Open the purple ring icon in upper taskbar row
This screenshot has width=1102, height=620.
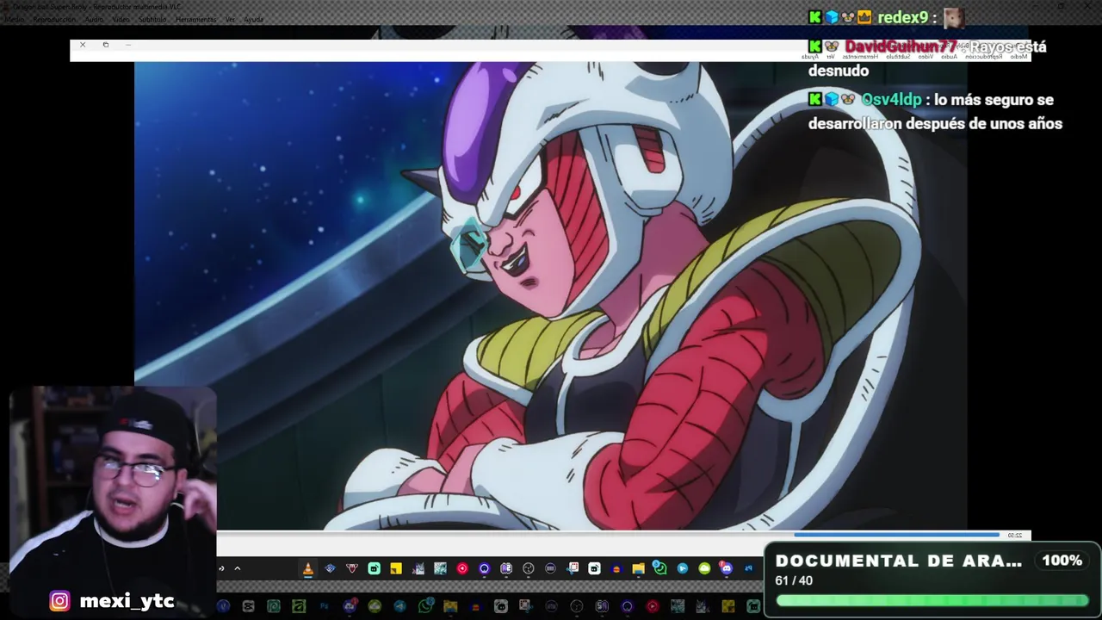tap(484, 568)
